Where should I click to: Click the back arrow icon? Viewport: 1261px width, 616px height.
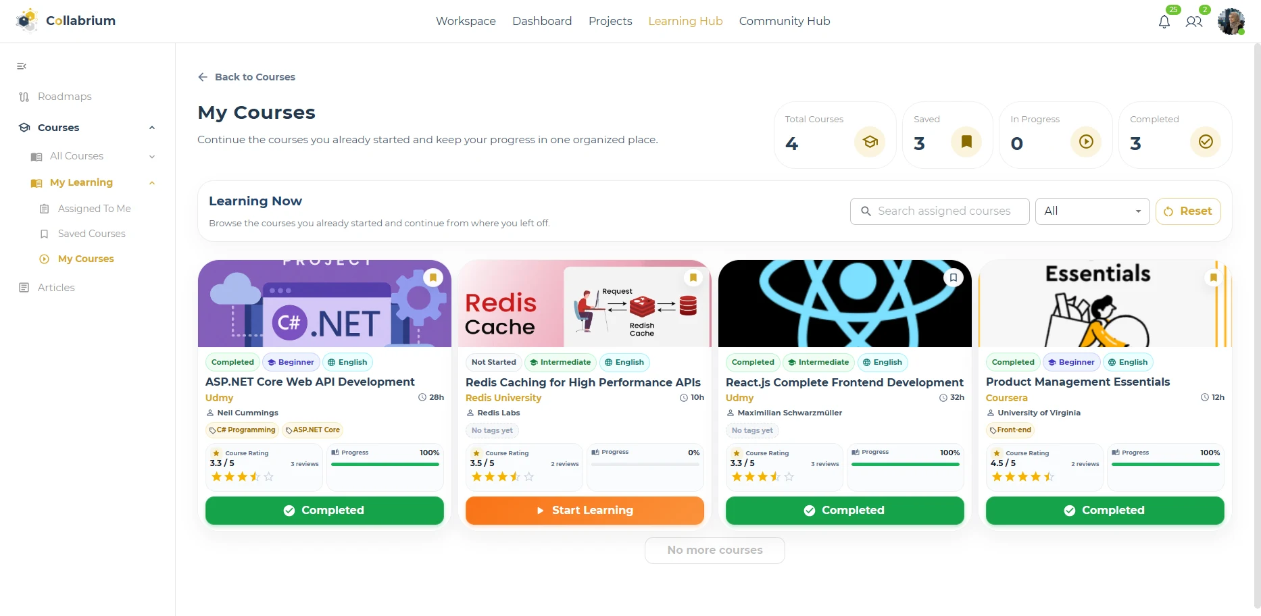[203, 77]
